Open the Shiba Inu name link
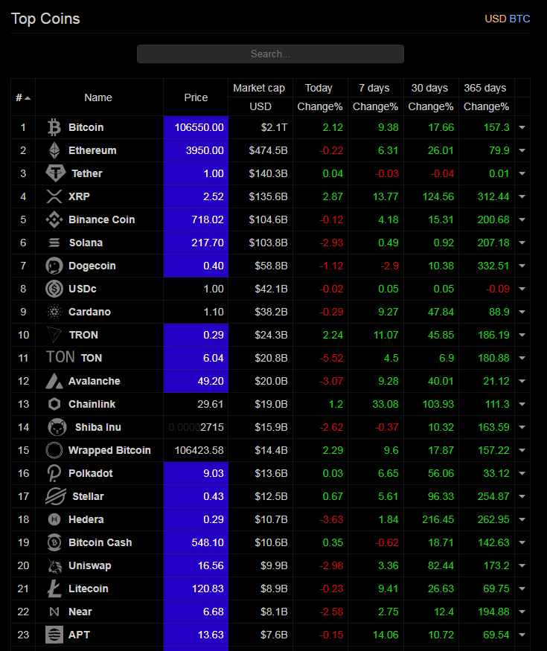 [x=98, y=427]
